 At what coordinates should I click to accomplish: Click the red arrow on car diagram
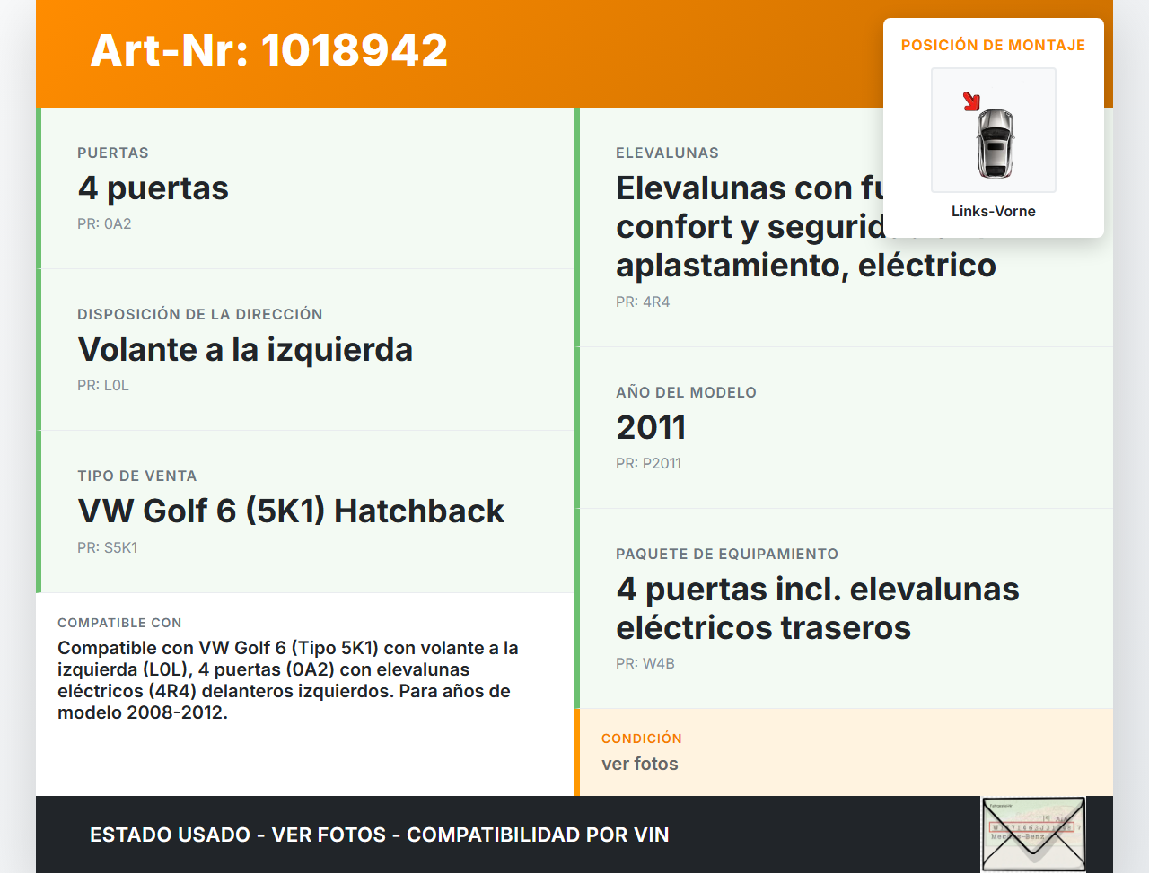point(971,101)
